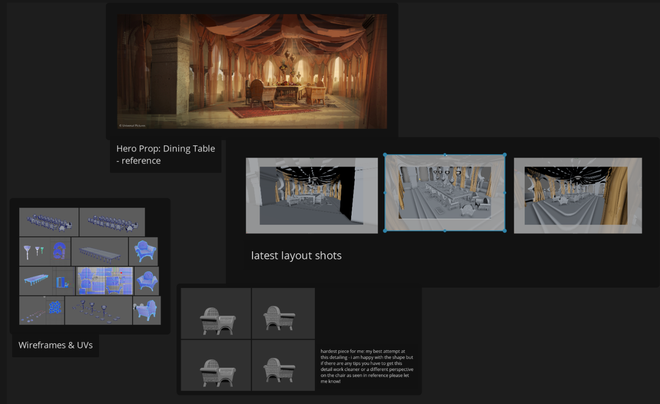Open the small discs with blue circle UVs thumbnail
This screenshot has height=404, width=660.
pyautogui.click(x=42, y=310)
